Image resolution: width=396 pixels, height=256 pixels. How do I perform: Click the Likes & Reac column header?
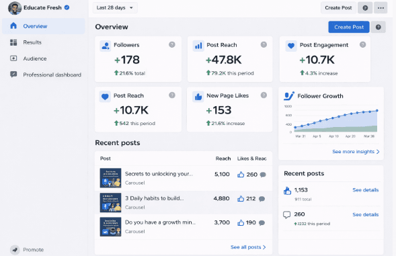tap(252, 159)
